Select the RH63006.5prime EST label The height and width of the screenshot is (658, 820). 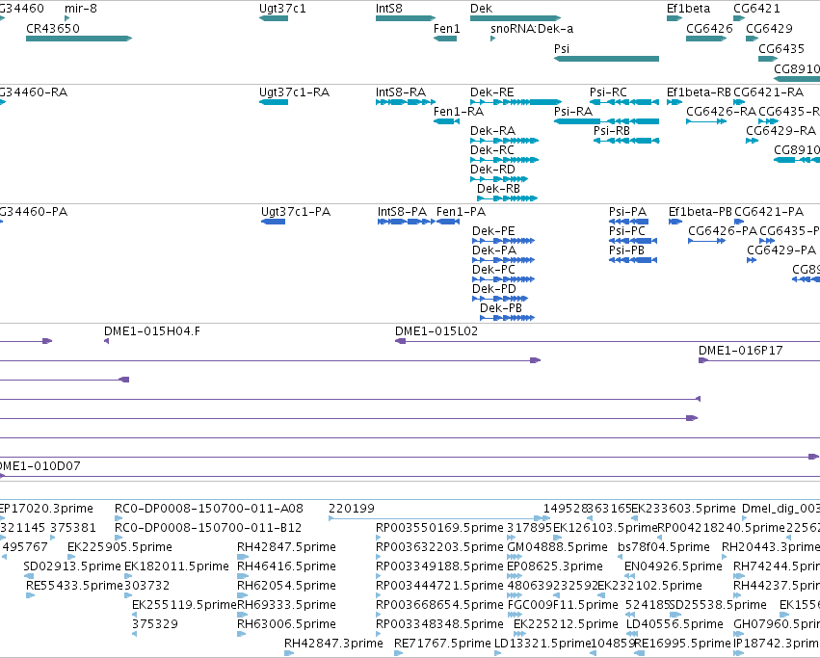(x=286, y=624)
